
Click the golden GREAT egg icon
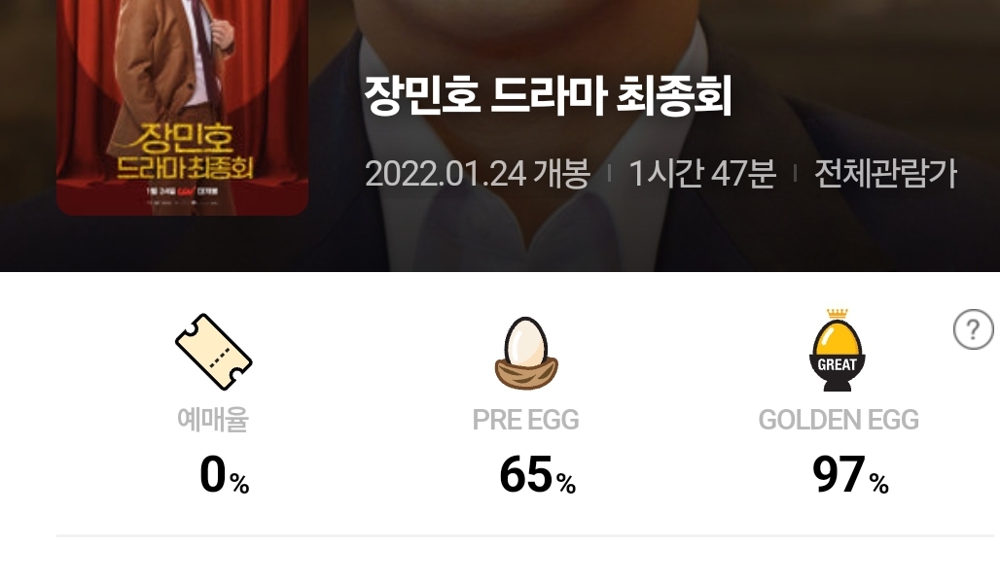coord(838,350)
